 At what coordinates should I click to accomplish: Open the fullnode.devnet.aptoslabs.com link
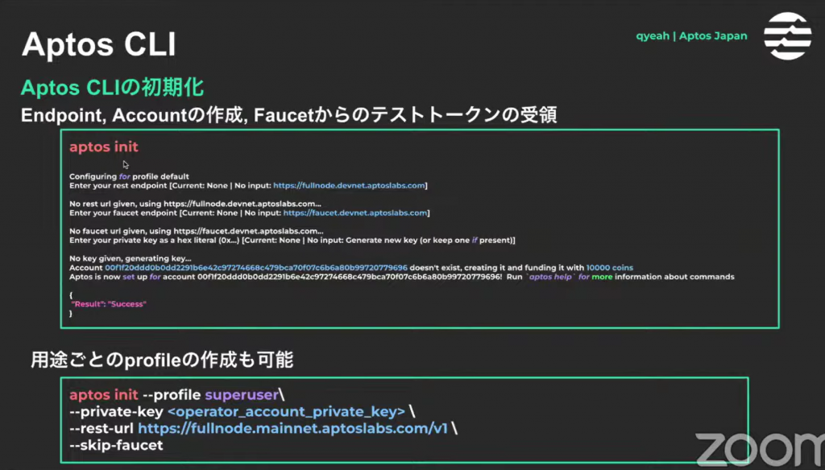[x=349, y=186]
